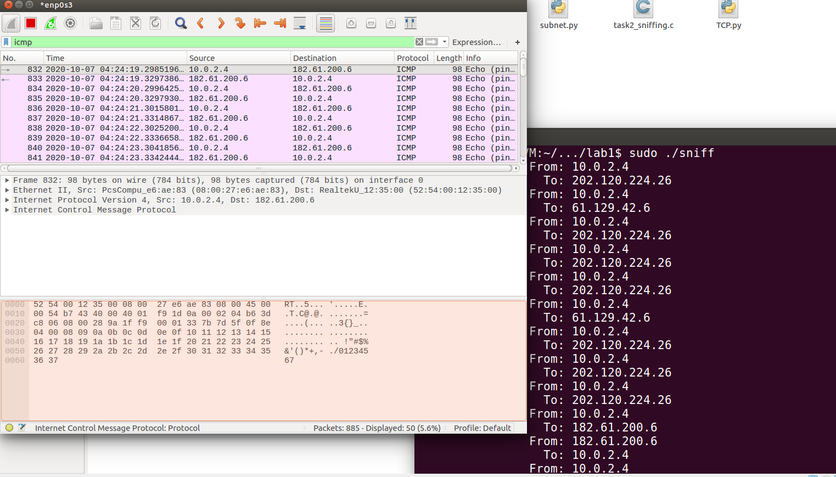Open recent display filters dropdown
Image resolution: width=836 pixels, height=477 pixels.
pos(445,42)
